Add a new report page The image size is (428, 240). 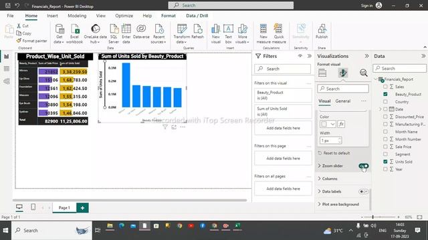tap(82, 208)
